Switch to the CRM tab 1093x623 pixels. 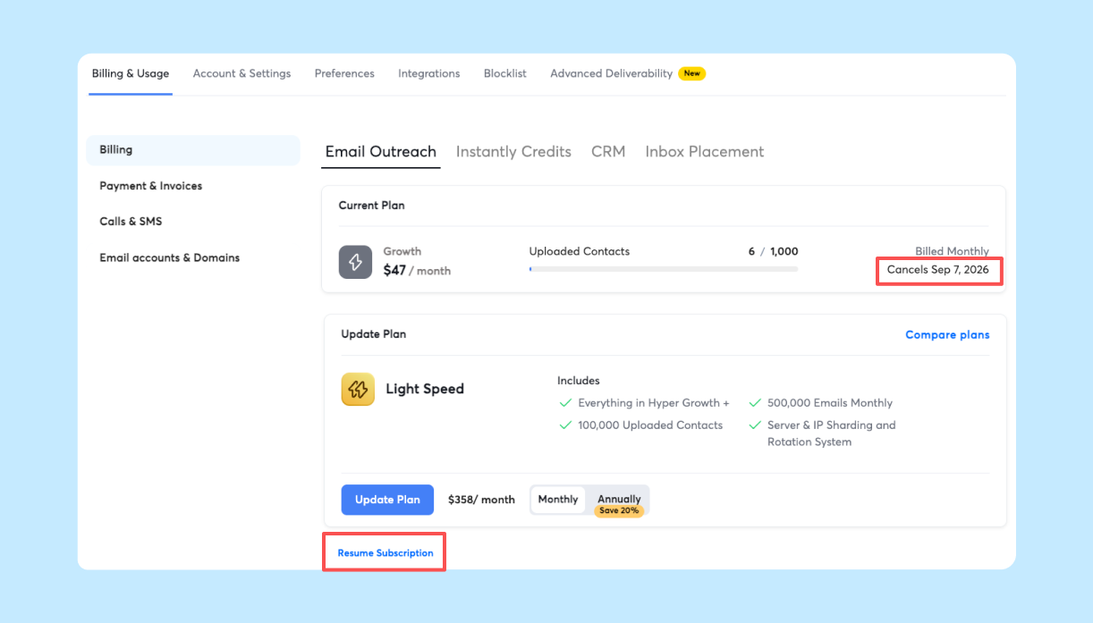coord(608,152)
